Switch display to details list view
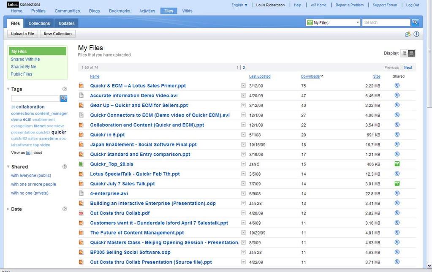The width and height of the screenshot is (432, 272). (x=411, y=53)
